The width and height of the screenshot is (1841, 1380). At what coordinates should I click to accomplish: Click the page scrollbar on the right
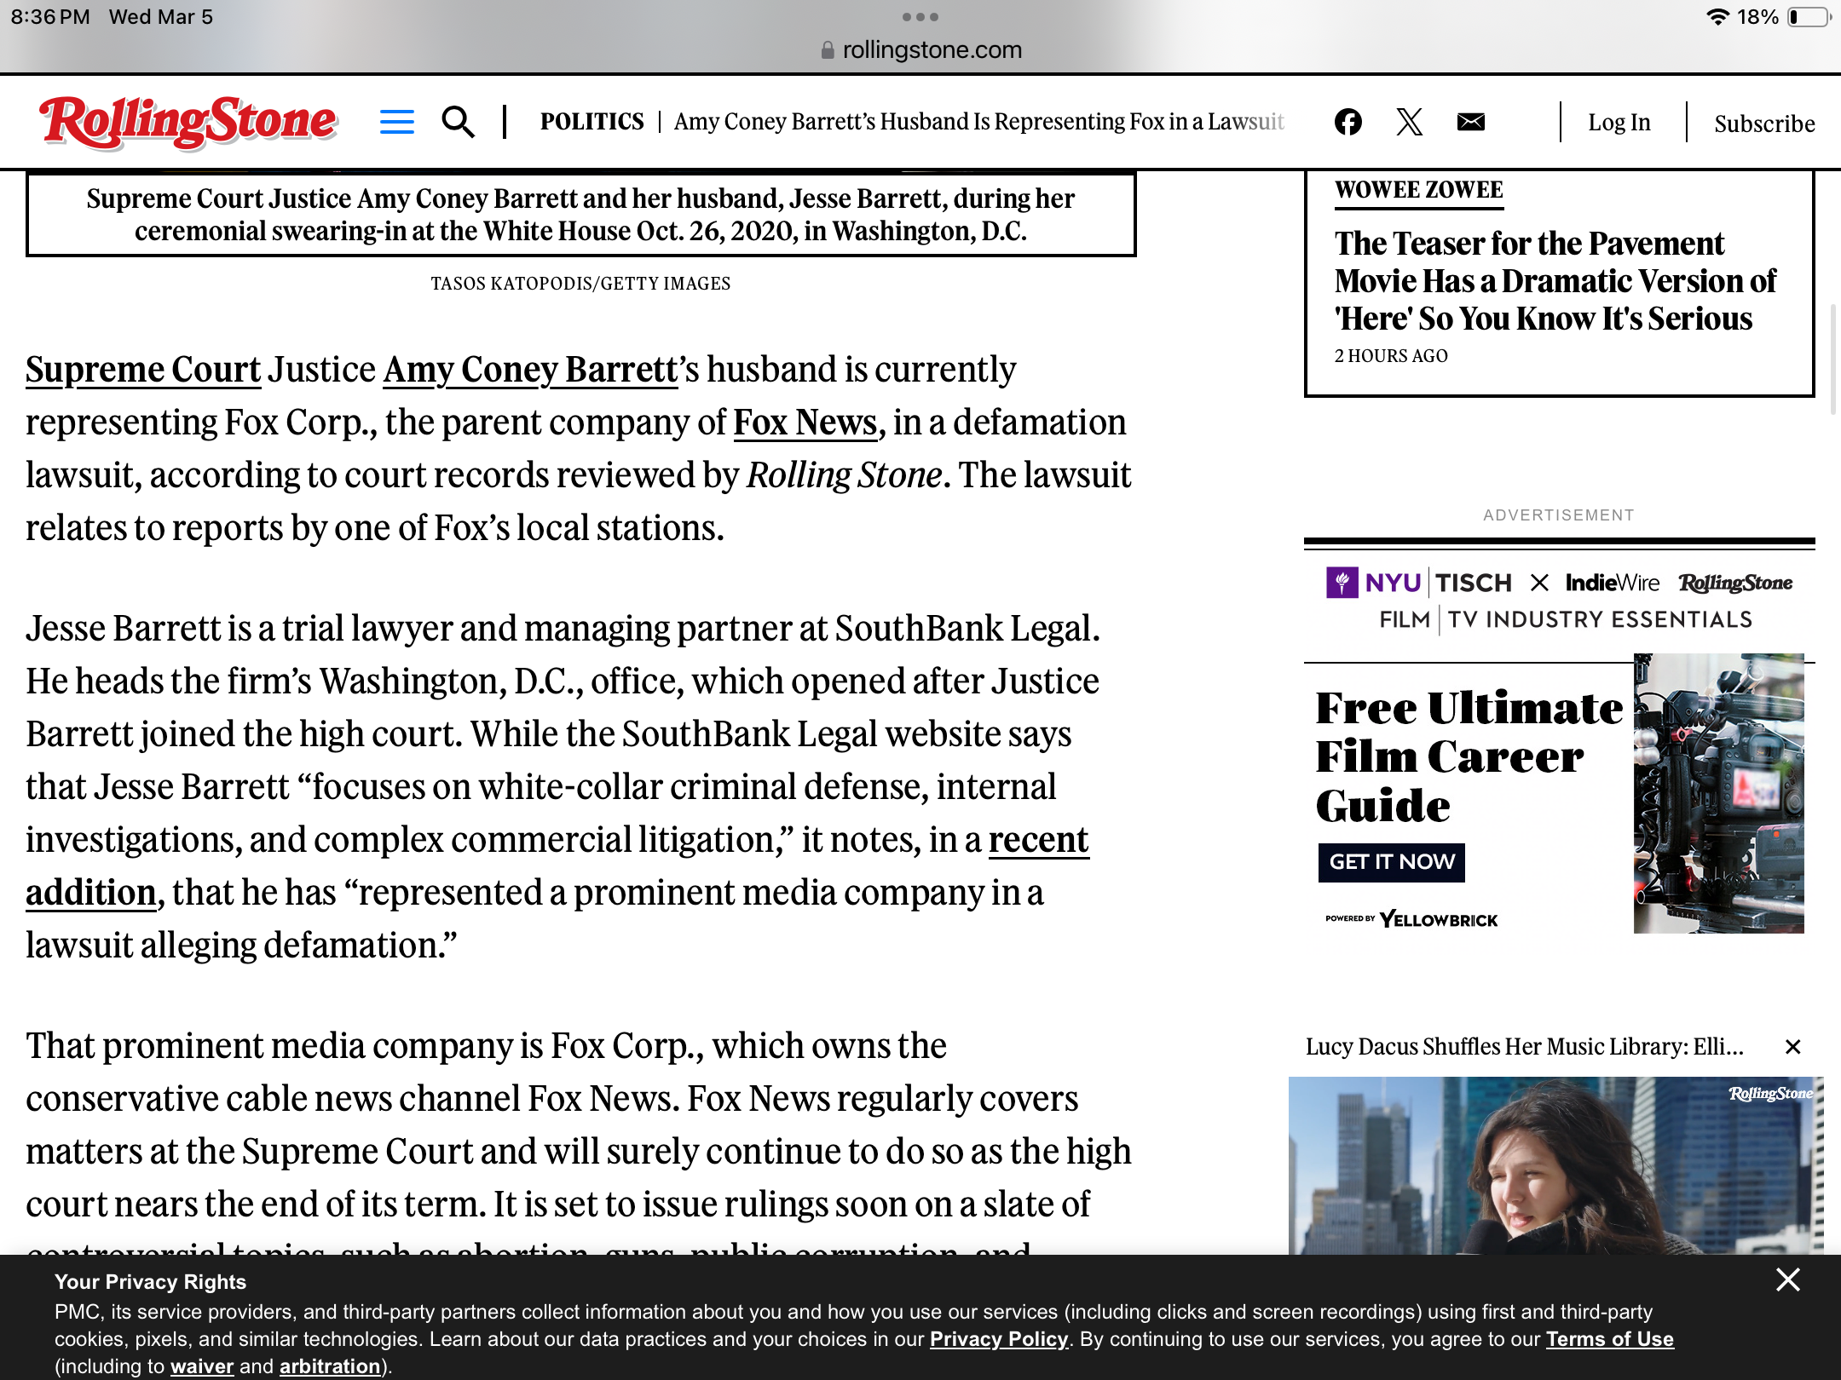1833,359
